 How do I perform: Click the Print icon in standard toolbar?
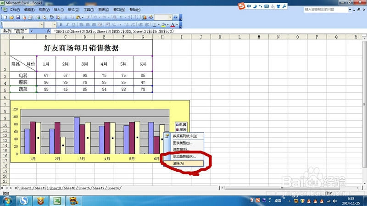tap(38, 17)
